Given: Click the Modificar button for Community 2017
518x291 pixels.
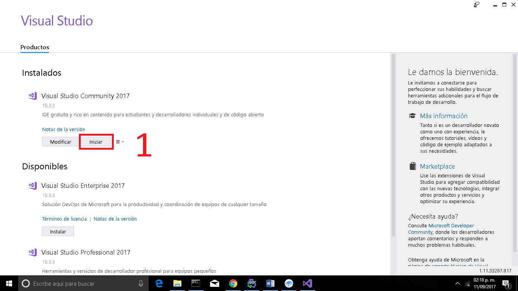Looking at the screenshot, I should (x=61, y=142).
